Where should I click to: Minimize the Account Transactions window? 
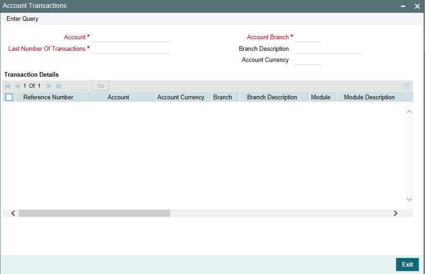pos(403,6)
